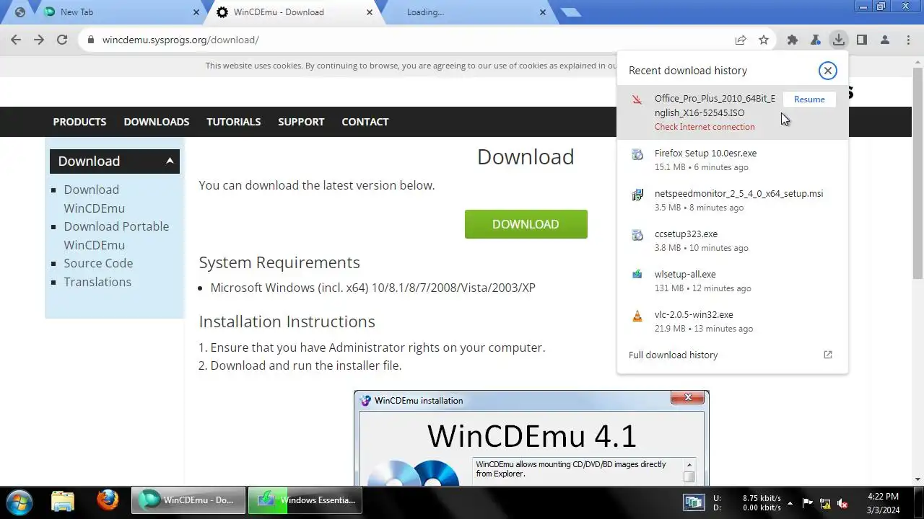
Task: Close the Loading... tab
Action: 543,12
